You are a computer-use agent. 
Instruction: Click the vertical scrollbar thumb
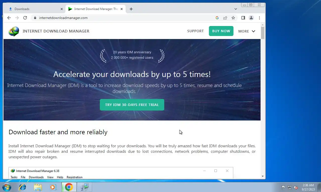click(263, 33)
